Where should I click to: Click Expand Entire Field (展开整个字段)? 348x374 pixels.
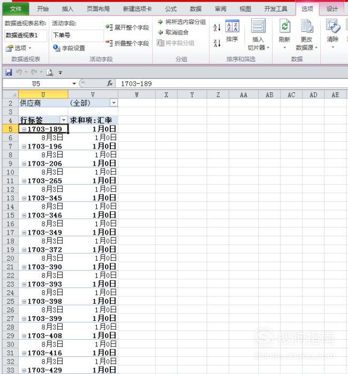coord(127,27)
